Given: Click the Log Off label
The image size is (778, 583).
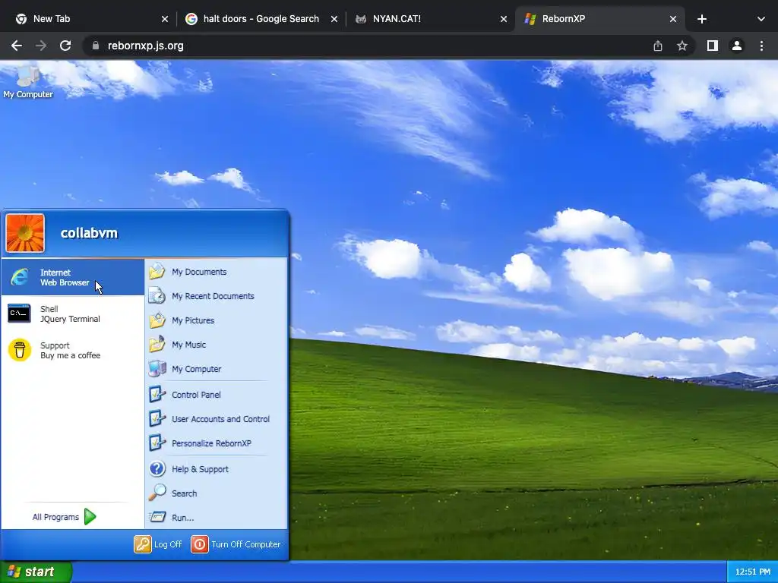Looking at the screenshot, I should point(168,544).
